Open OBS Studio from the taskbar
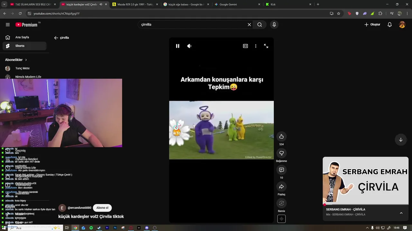Image resolution: width=412 pixels, height=231 pixels. 155,228
